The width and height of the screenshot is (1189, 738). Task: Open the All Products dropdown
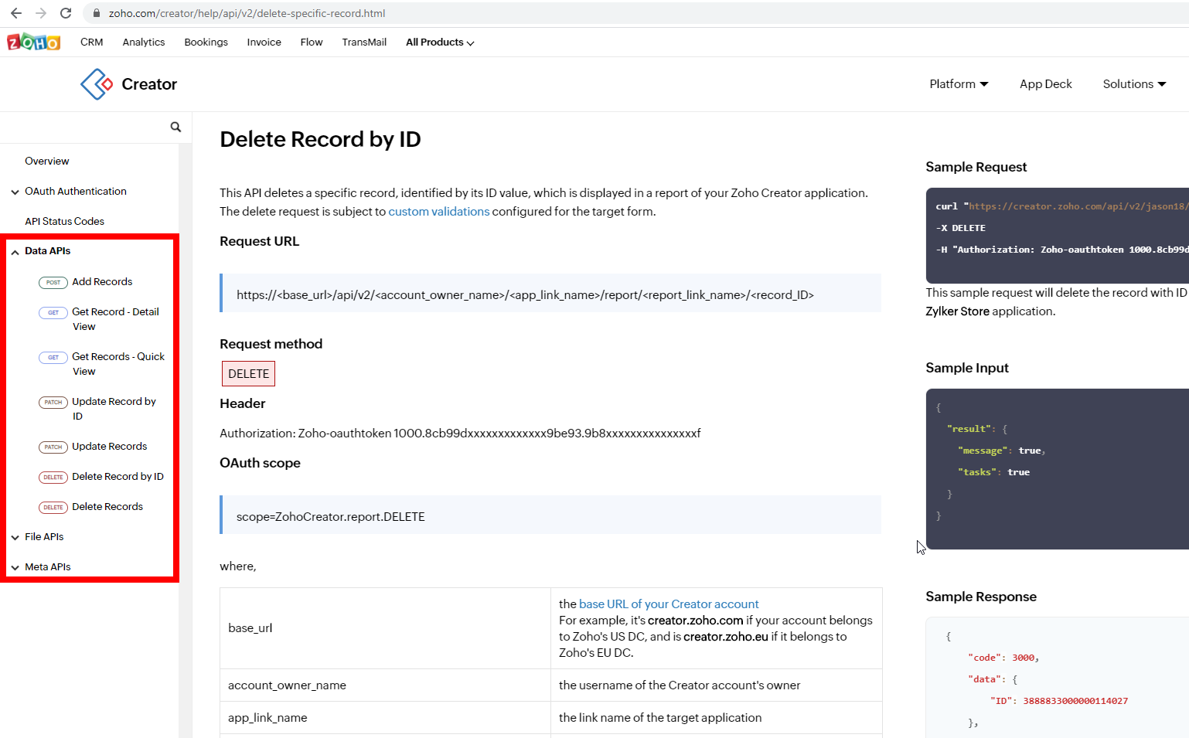click(x=440, y=43)
